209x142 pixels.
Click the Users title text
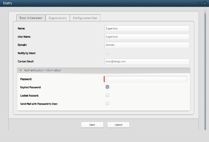tap(8, 3)
